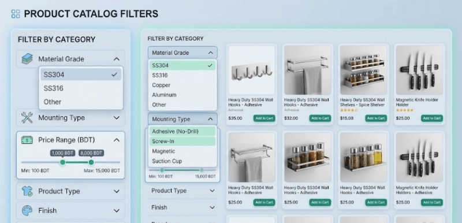Select the Aluminum material option
The width and height of the screenshot is (462, 223).
pos(182,95)
